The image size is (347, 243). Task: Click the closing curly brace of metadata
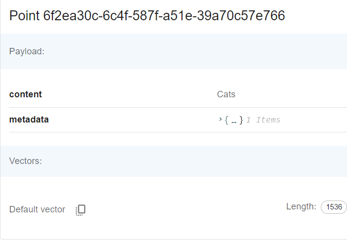pos(241,120)
